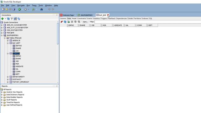The height and width of the screenshot is (113, 201).
Task: Open the Tools menu
Action: click(x=41, y=6)
